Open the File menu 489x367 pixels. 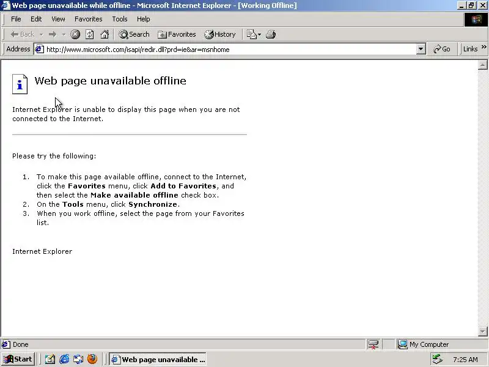pyautogui.click(x=16, y=19)
